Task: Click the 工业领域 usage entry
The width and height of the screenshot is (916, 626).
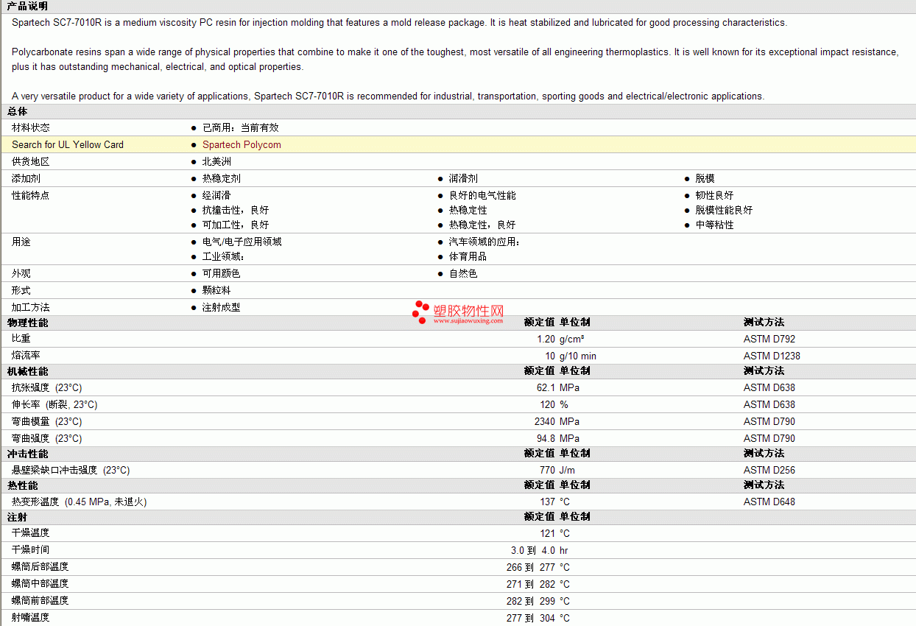Action: coord(222,257)
